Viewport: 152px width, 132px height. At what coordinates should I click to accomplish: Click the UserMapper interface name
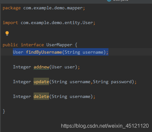pos(59,45)
